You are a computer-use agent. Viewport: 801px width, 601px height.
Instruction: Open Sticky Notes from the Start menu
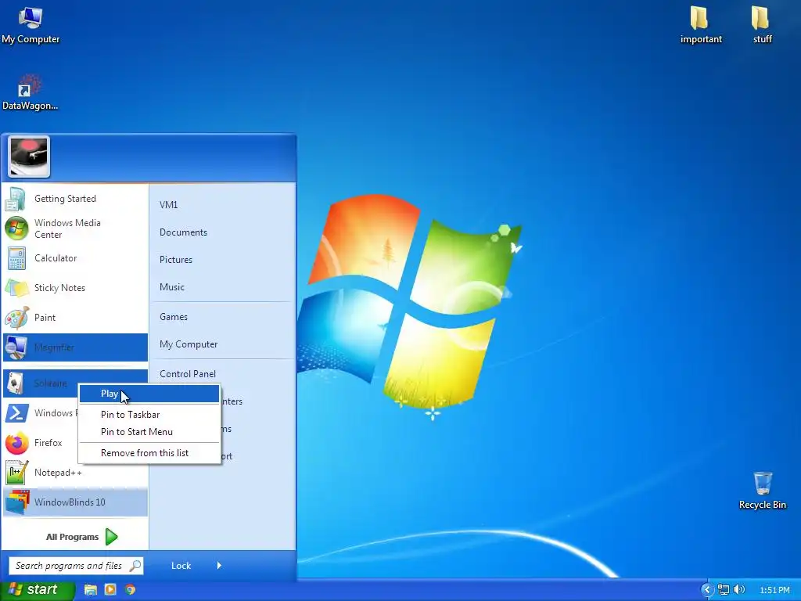[75, 288]
